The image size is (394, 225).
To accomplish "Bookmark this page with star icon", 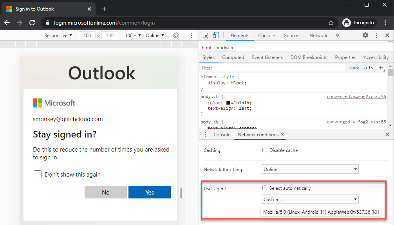I will pyautogui.click(x=331, y=23).
